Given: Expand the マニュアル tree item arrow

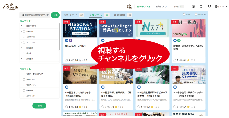Looking at the screenshot, I should click(x=21, y=42).
